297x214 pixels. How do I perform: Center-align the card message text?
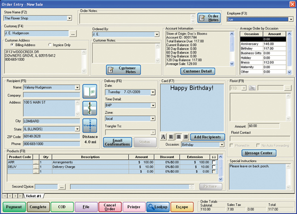[178, 136]
